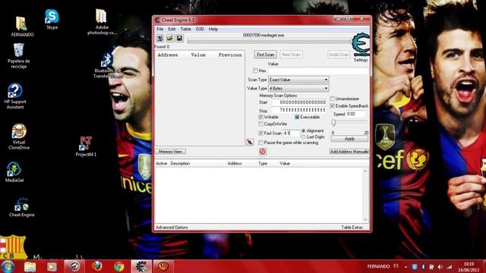
Task: Open MediaGet desktop shortcut
Action: point(14,172)
